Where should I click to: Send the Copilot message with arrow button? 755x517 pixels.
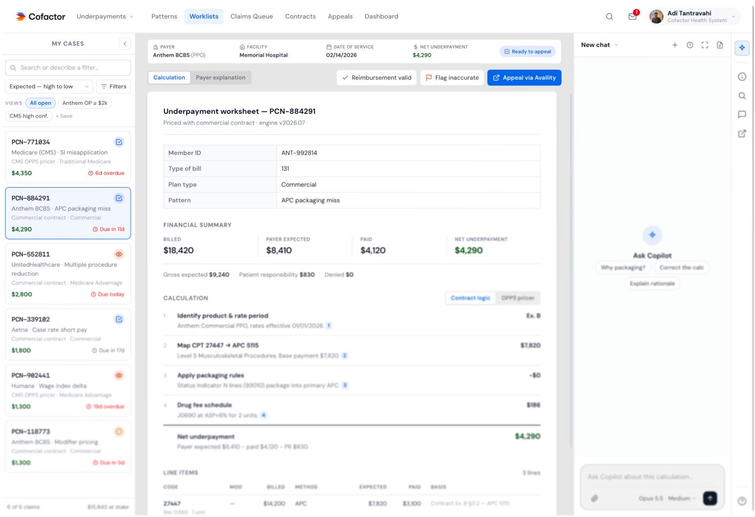pyautogui.click(x=710, y=498)
